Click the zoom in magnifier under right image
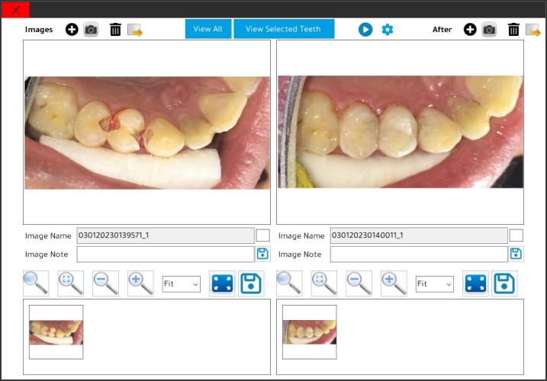Image resolution: width=547 pixels, height=381 pixels. click(x=394, y=283)
